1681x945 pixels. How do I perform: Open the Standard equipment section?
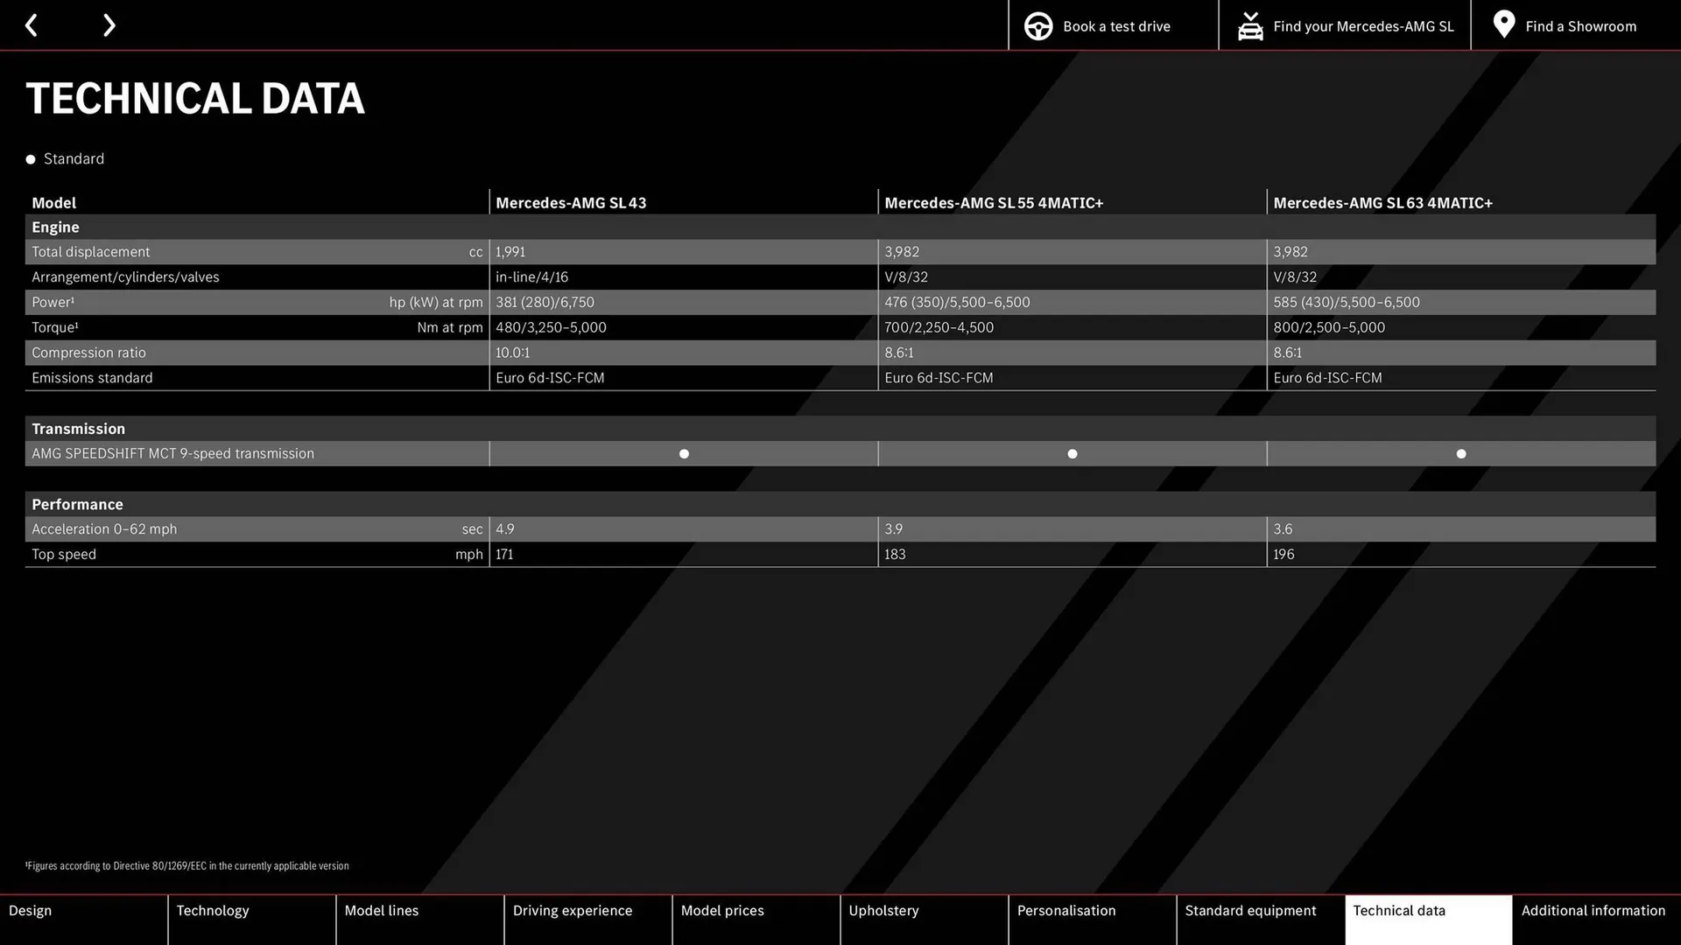coord(1250,910)
